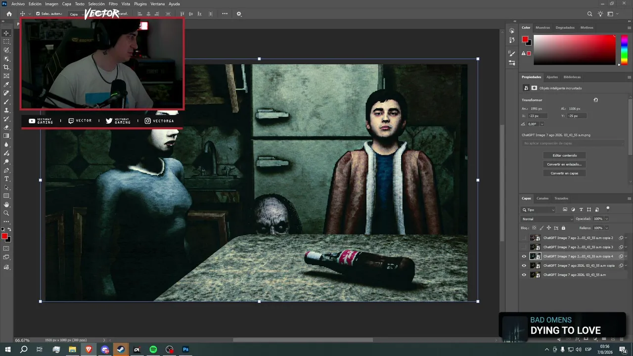The image size is (633, 356).
Task: Toggle the Selec. autom. checkbox
Action: pos(38,14)
